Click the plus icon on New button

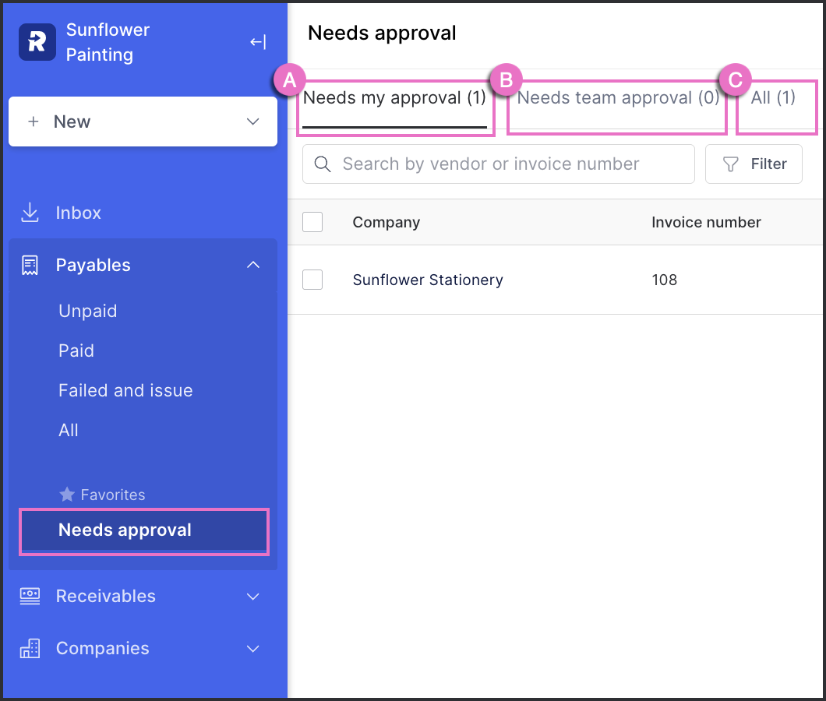34,122
